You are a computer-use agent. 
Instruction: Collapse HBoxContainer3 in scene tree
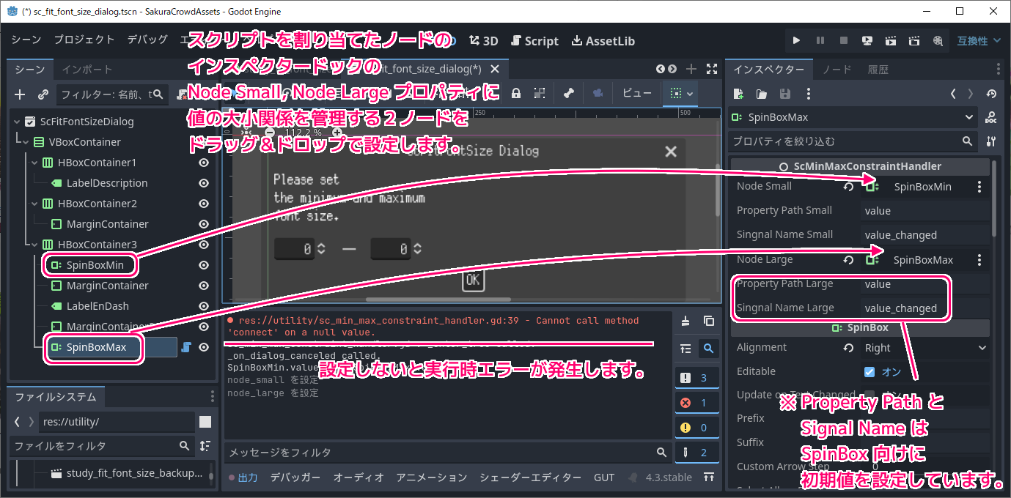point(34,245)
